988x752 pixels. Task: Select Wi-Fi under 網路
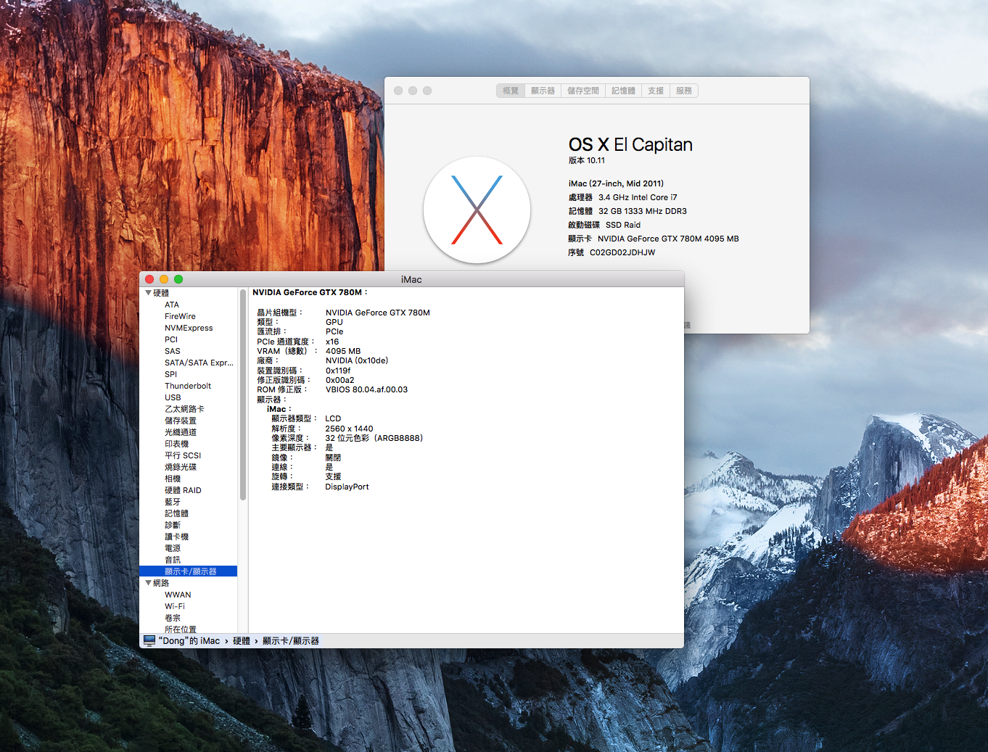click(x=175, y=606)
